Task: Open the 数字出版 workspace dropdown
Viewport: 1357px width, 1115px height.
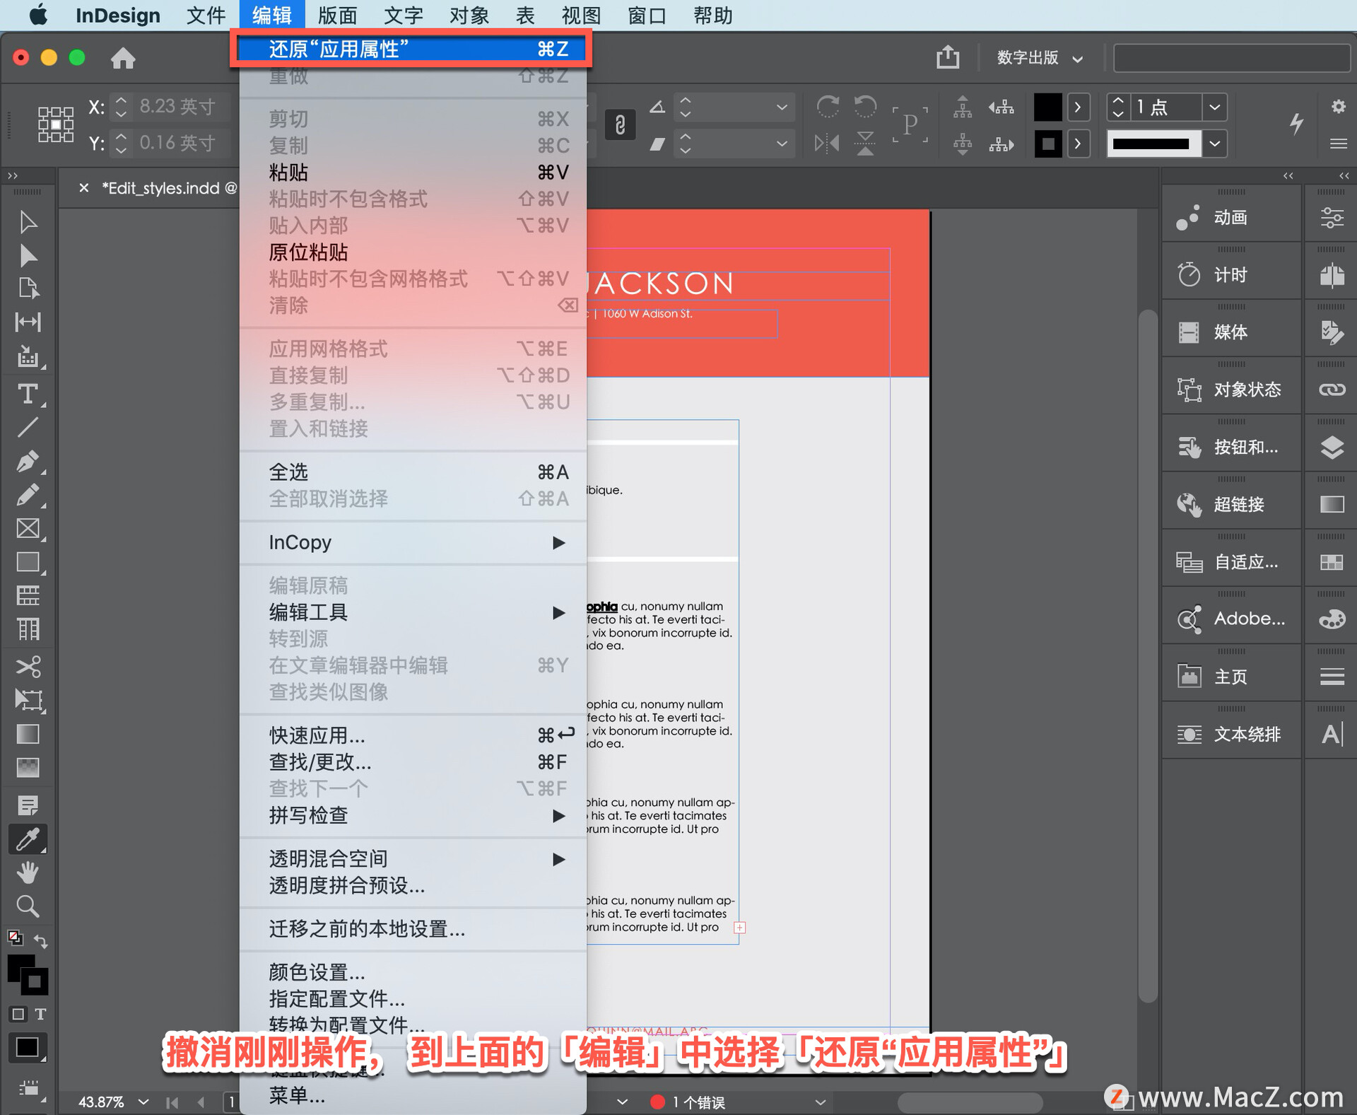Action: pyautogui.click(x=1039, y=58)
